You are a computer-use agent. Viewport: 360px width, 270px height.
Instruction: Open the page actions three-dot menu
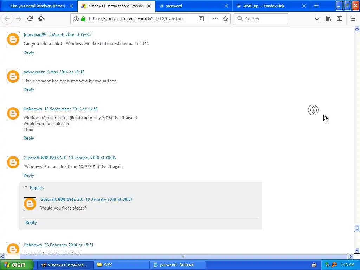coord(216,19)
